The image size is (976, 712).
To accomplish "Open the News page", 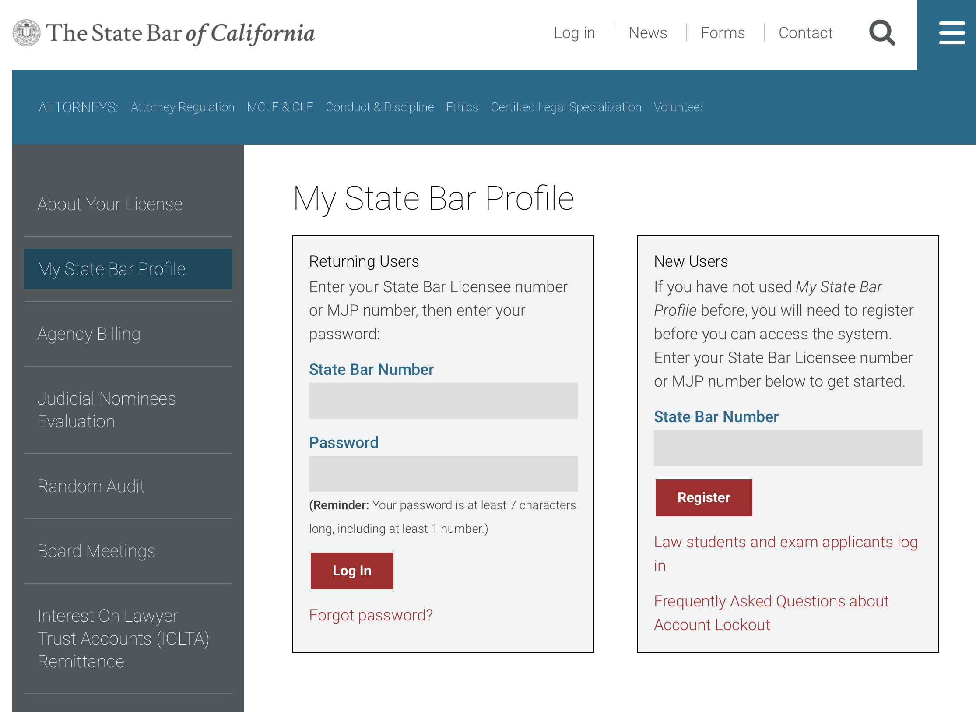I will 648,33.
